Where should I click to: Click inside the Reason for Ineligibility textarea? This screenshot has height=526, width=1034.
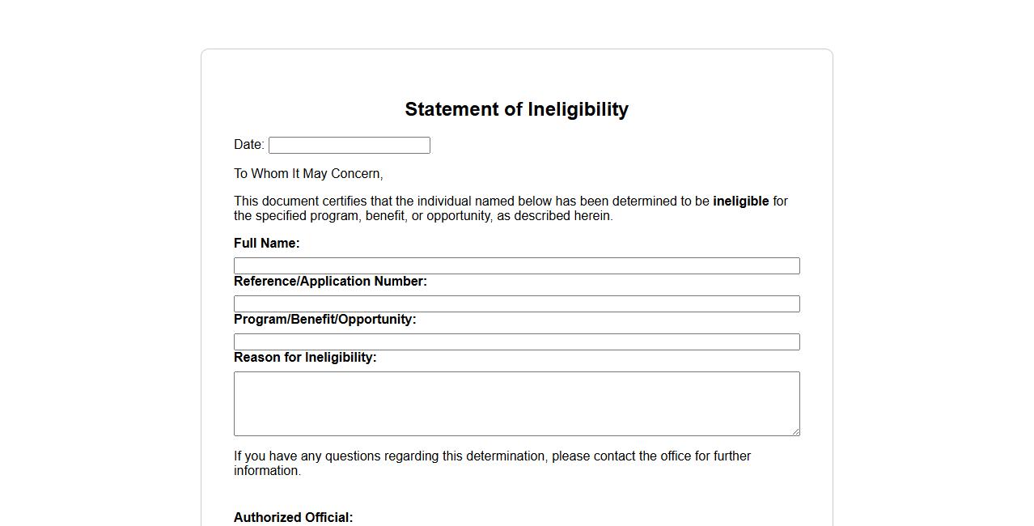[x=516, y=403]
